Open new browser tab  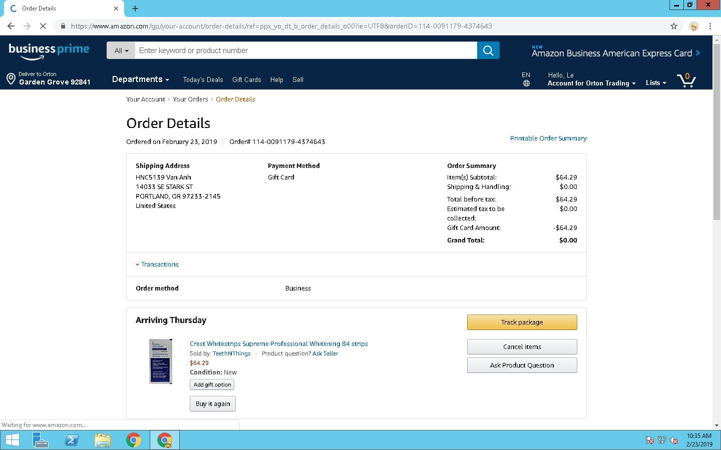[x=135, y=8]
